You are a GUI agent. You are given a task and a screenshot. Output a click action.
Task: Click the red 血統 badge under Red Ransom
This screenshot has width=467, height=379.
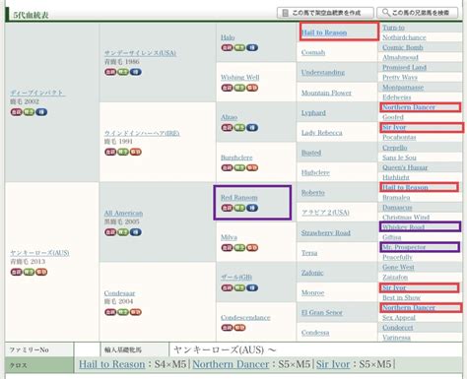227,208
